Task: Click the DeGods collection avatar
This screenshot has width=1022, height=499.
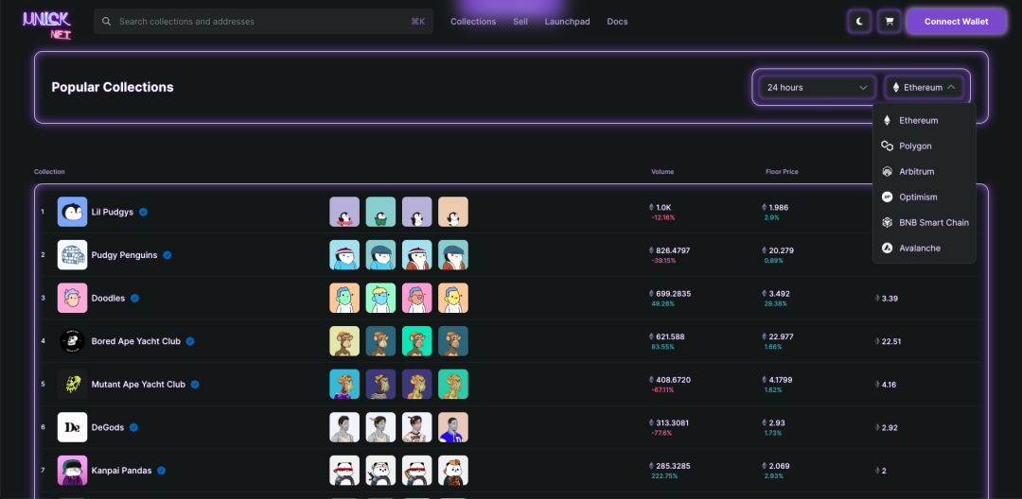Action: [72, 427]
